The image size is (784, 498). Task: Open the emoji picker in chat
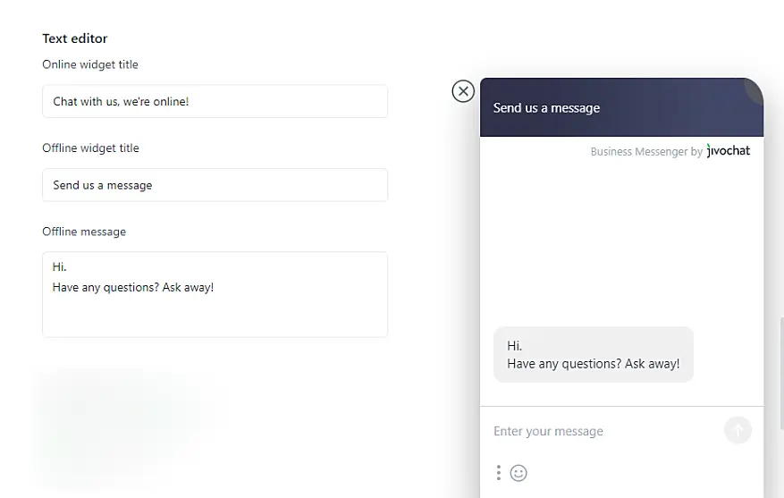[x=518, y=473]
